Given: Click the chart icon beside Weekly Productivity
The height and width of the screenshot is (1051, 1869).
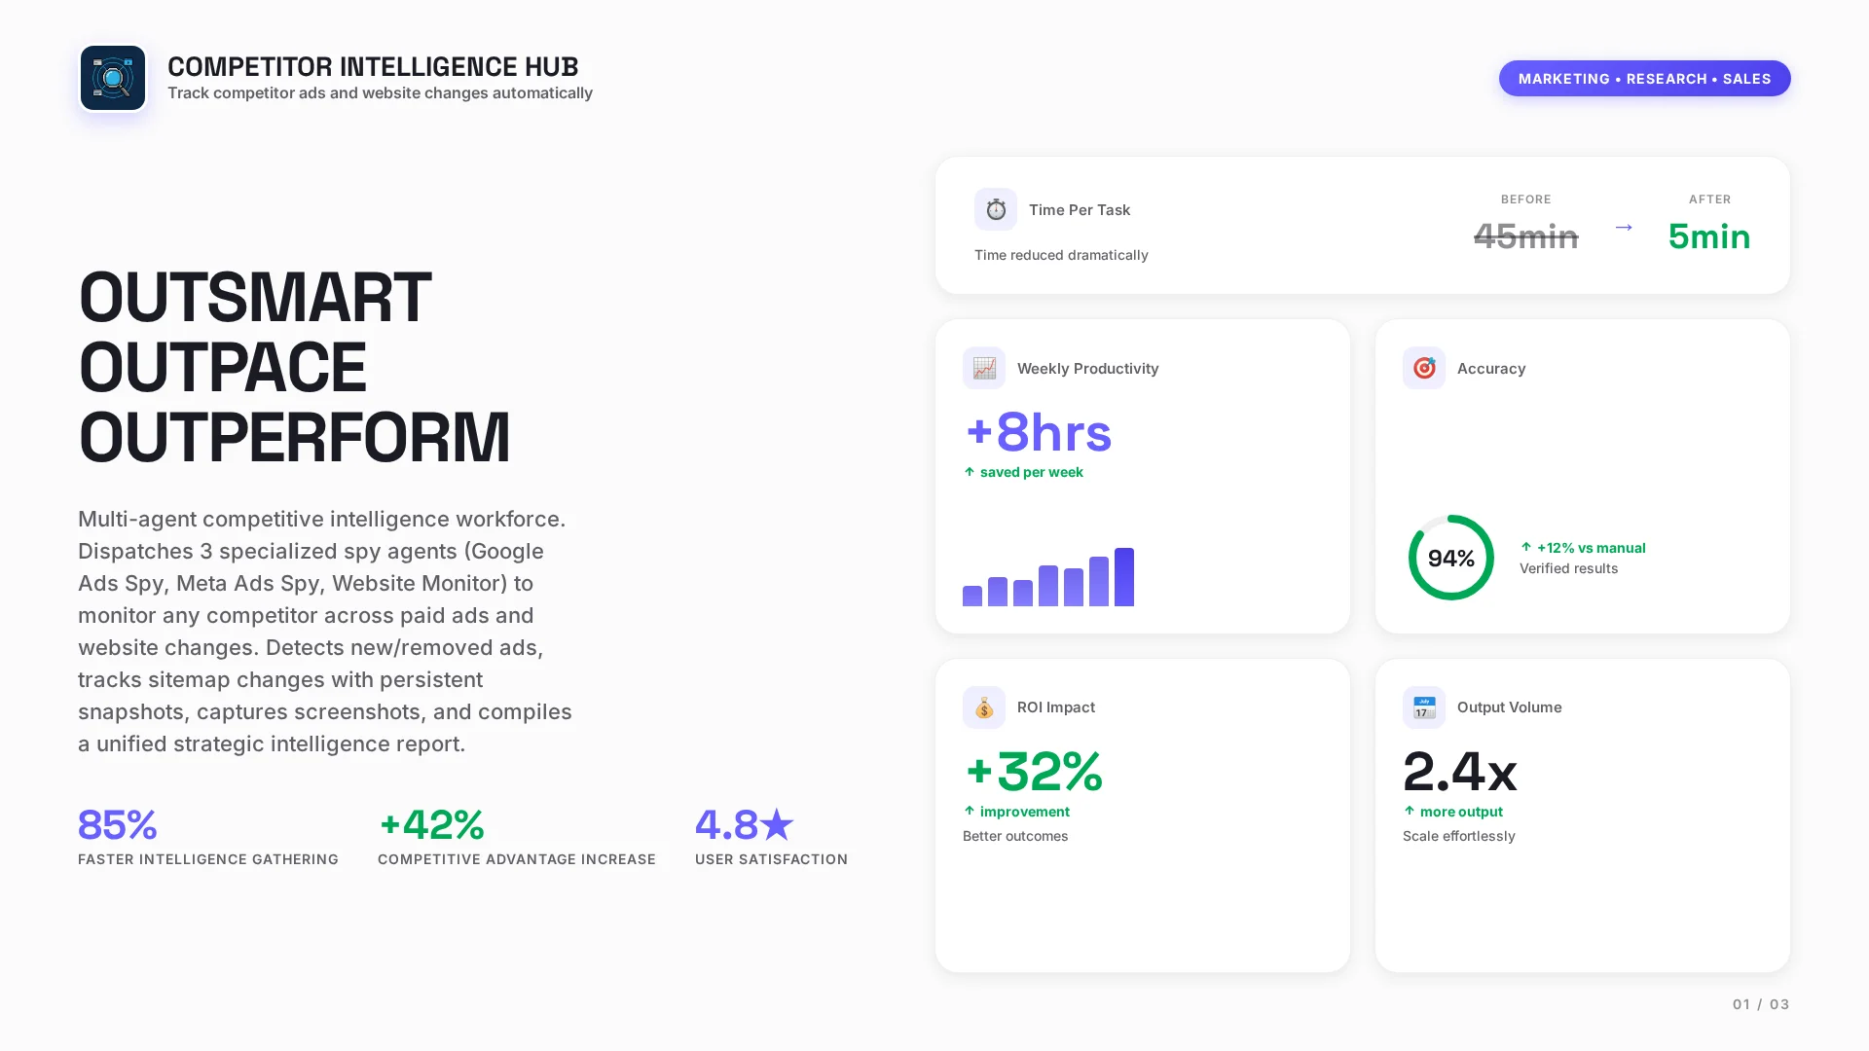Looking at the screenshot, I should click(x=983, y=368).
